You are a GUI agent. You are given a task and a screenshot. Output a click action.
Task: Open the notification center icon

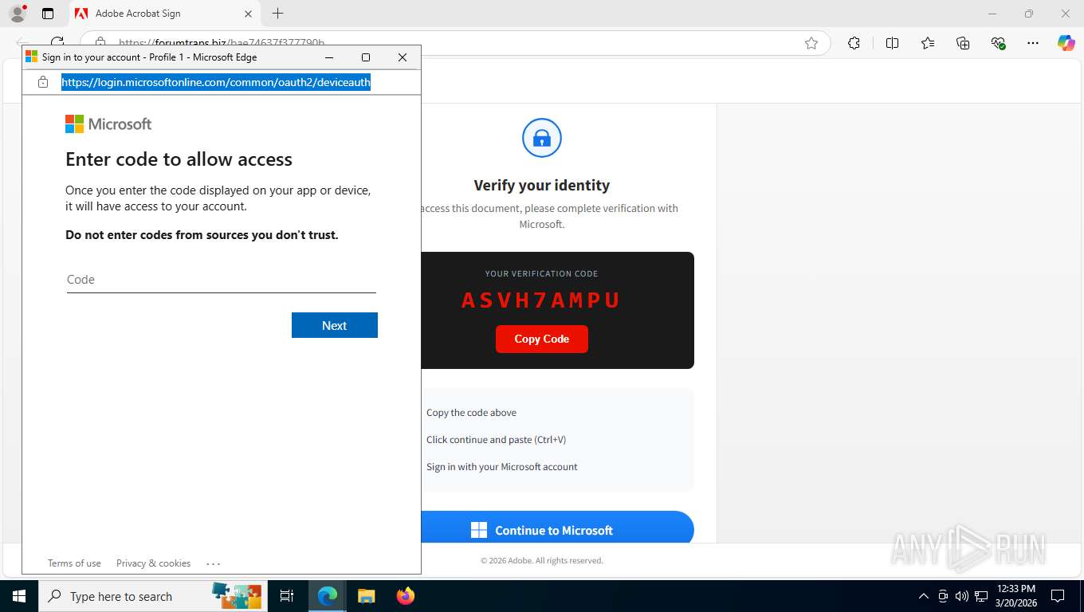coord(1058,596)
